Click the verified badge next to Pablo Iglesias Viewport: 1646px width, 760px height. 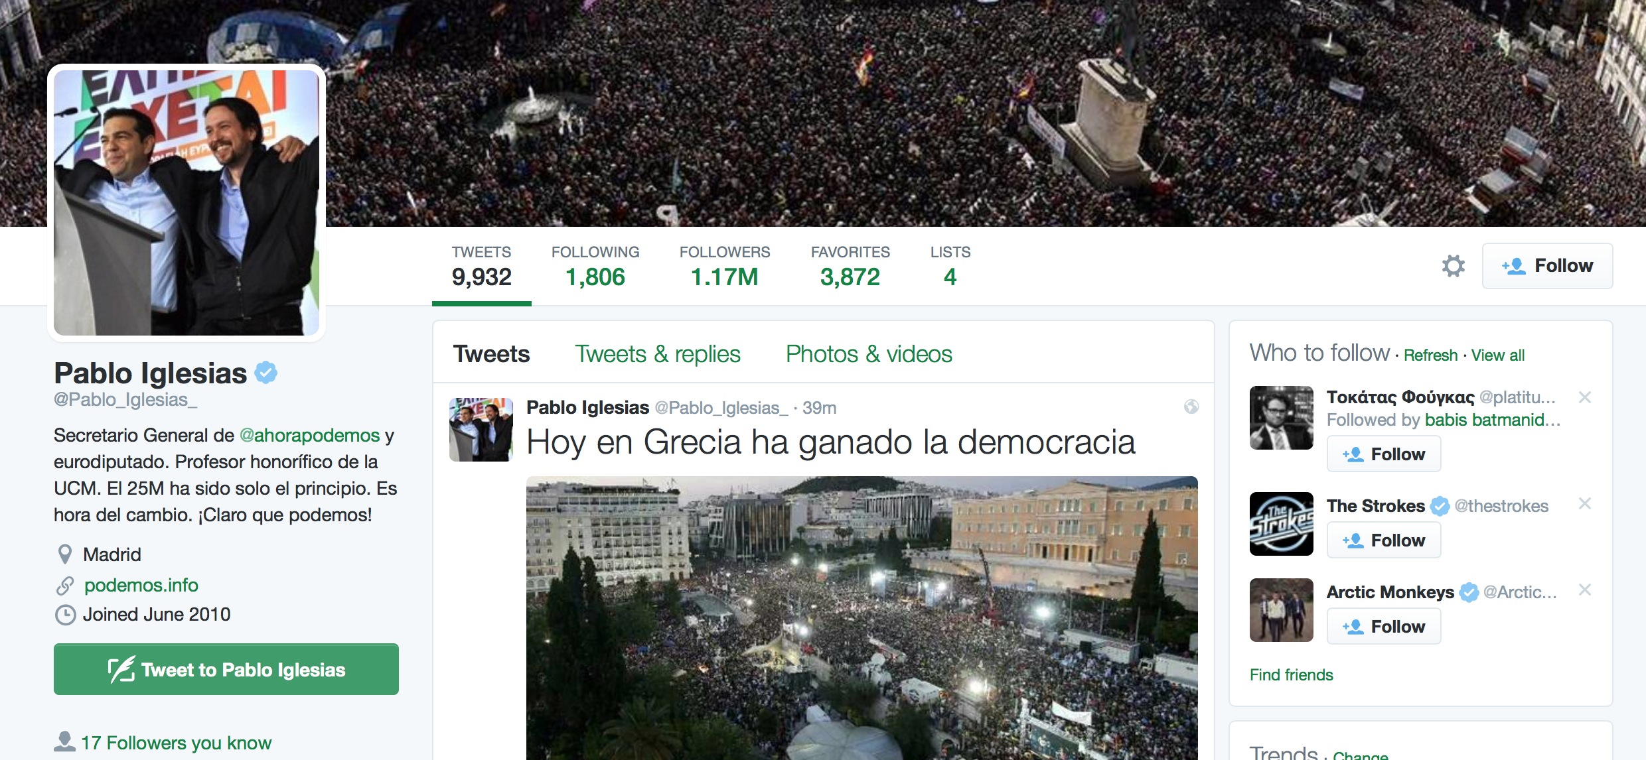(266, 373)
